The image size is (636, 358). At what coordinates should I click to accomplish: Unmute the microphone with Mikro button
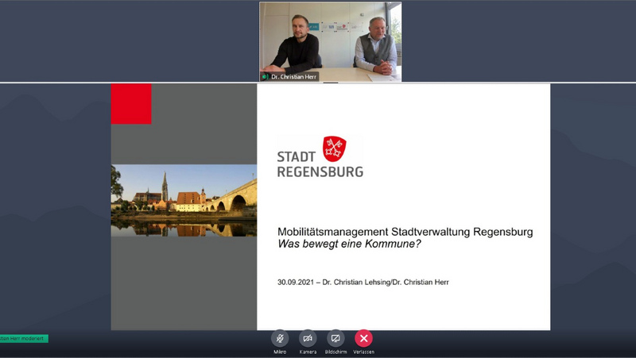click(280, 338)
